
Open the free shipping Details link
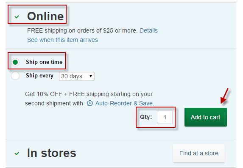[148, 30]
